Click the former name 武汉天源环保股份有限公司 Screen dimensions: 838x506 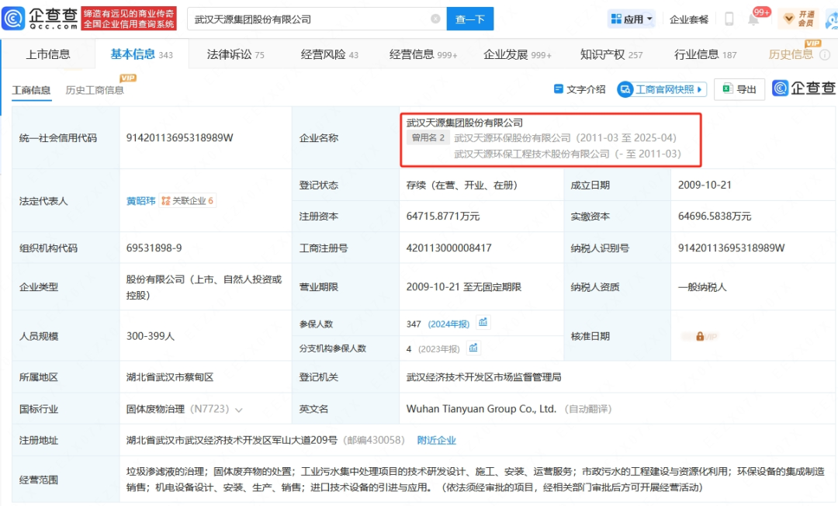(513, 138)
